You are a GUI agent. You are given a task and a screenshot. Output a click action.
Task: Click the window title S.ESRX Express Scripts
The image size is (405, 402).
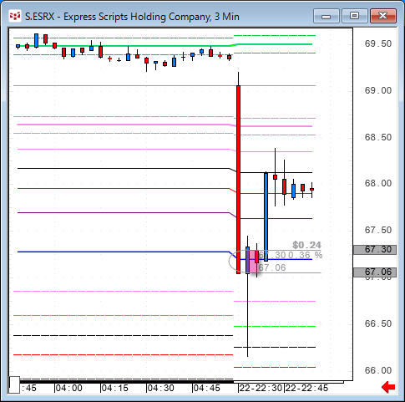click(132, 17)
